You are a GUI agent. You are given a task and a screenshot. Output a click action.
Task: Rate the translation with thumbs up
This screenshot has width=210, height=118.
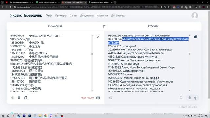[x=189, y=98]
